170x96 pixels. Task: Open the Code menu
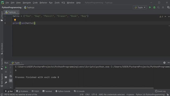pyautogui.click(x=35, y=3)
